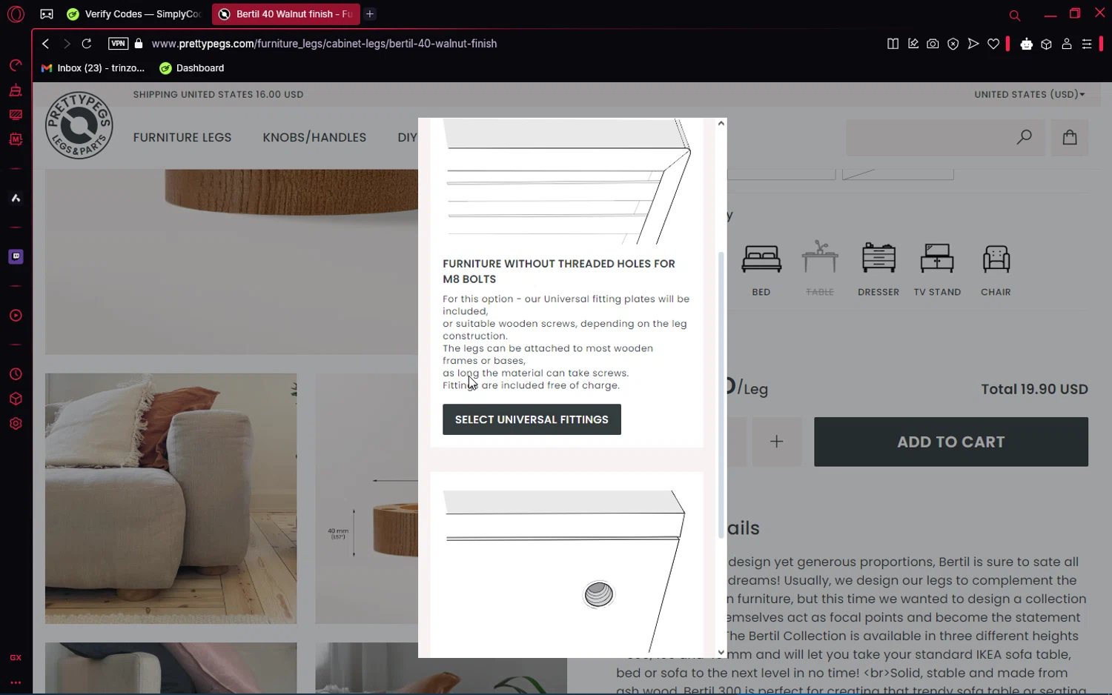
Task: Open the robot extension icon
Action: pyautogui.click(x=1027, y=44)
